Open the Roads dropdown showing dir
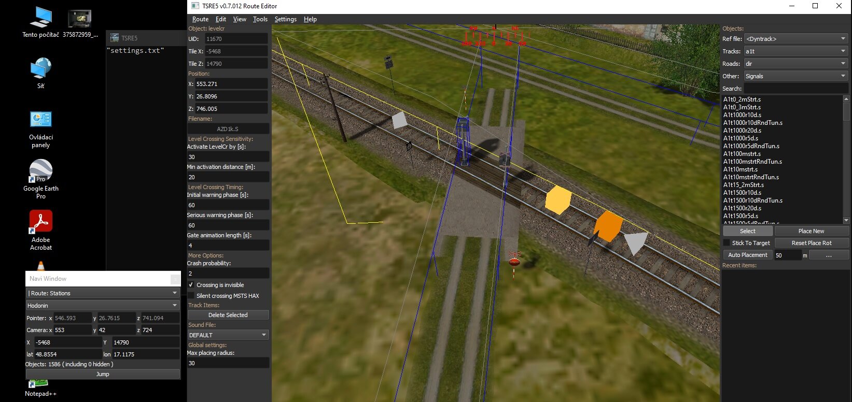Image resolution: width=852 pixels, height=402 pixels. point(796,64)
